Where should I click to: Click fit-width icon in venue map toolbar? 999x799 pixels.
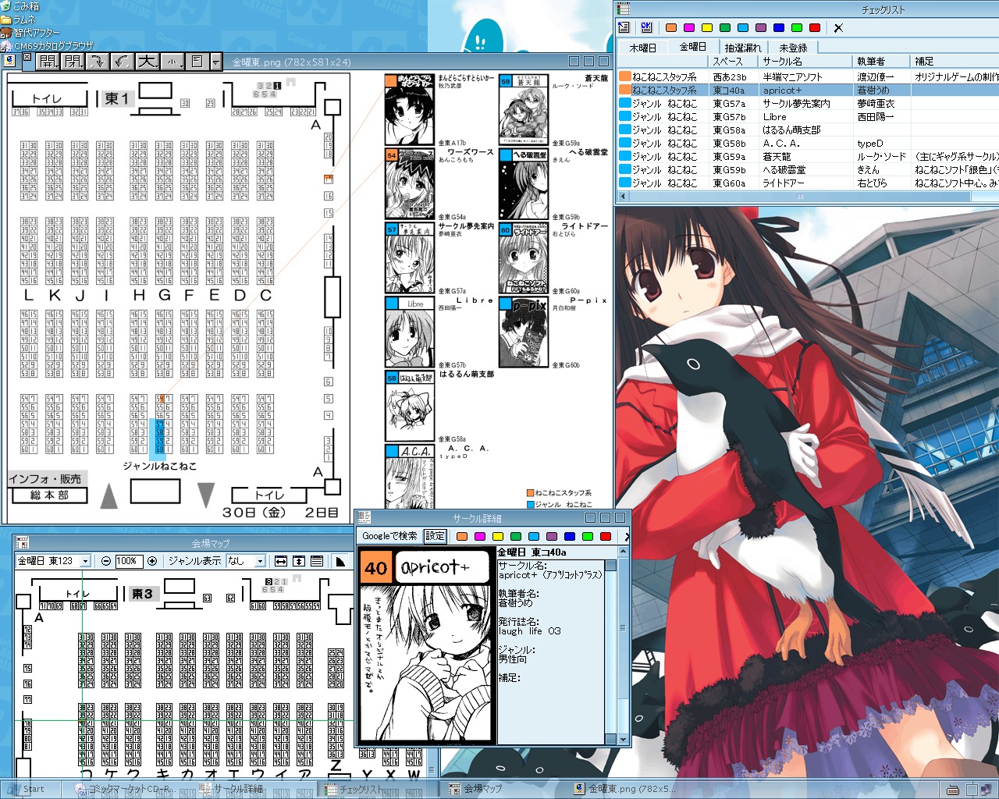point(281,561)
